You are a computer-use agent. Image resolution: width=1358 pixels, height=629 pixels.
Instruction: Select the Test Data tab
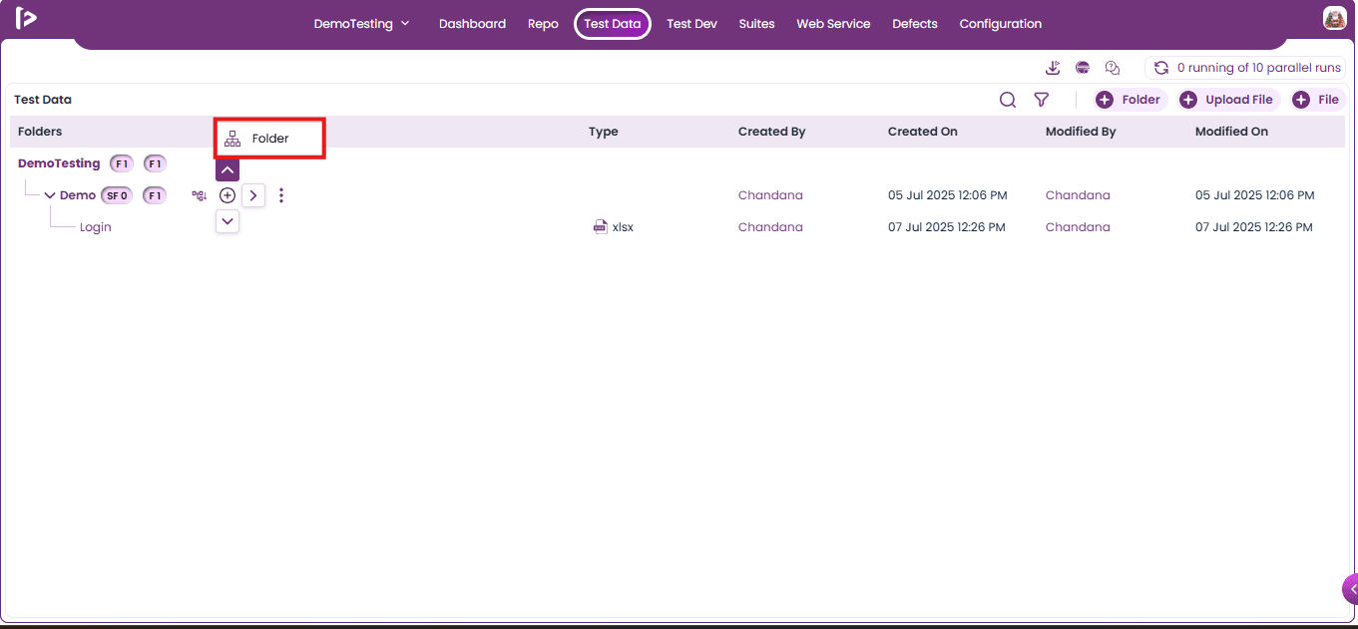pyautogui.click(x=613, y=24)
